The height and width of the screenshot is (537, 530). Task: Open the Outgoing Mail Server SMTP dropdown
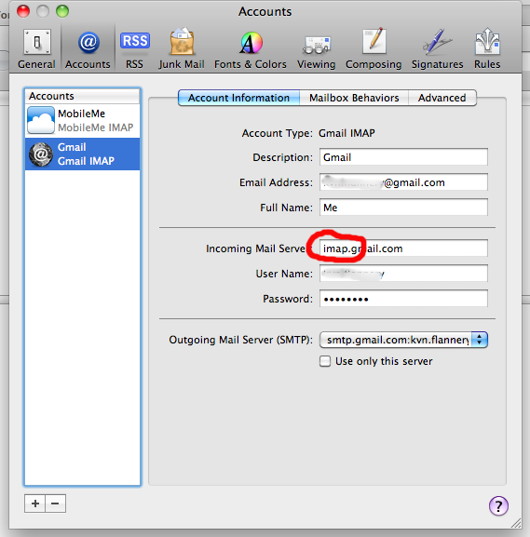(x=403, y=340)
